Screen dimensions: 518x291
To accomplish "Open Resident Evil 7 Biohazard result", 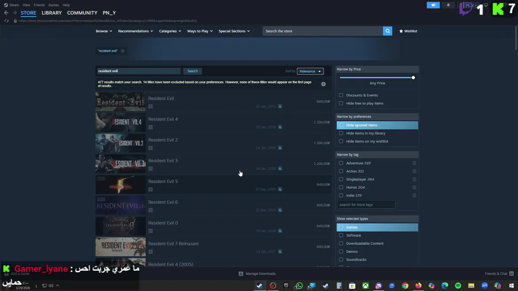I will coord(213,247).
